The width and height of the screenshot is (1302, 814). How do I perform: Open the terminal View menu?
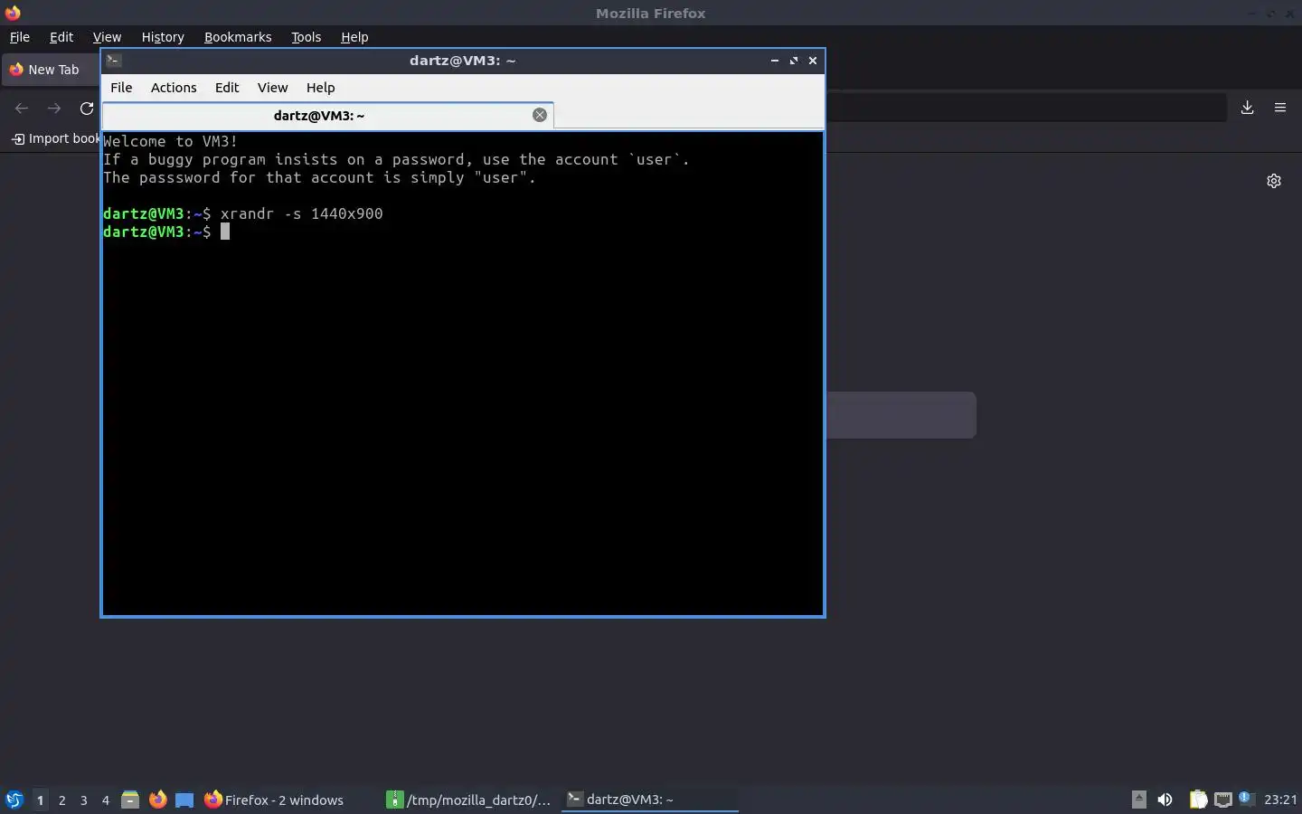tap(272, 88)
